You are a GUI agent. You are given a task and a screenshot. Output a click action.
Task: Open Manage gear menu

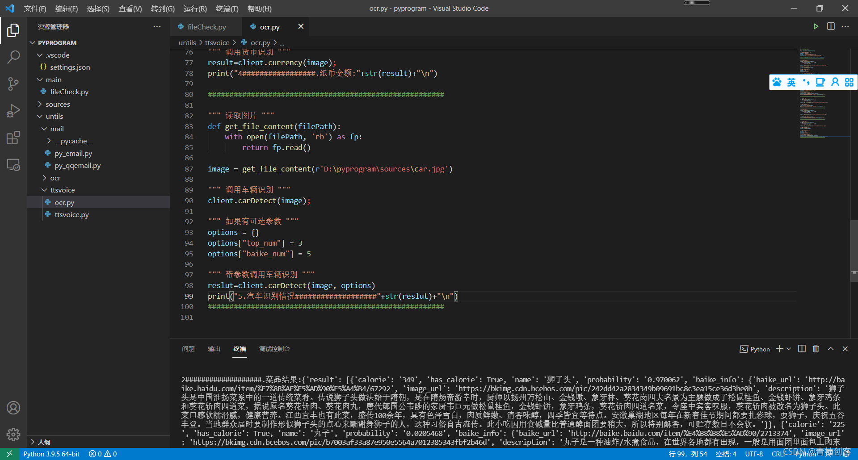13,434
